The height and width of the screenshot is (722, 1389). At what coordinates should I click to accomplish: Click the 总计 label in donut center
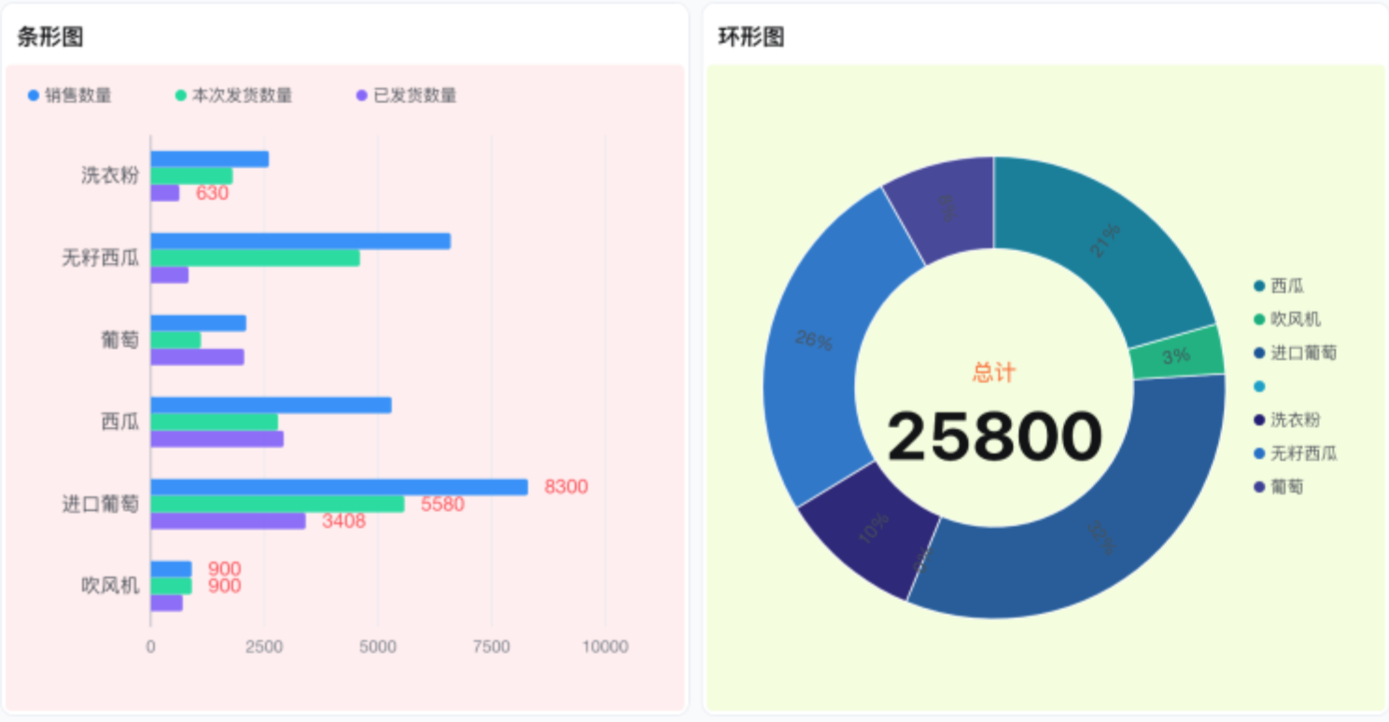click(994, 372)
